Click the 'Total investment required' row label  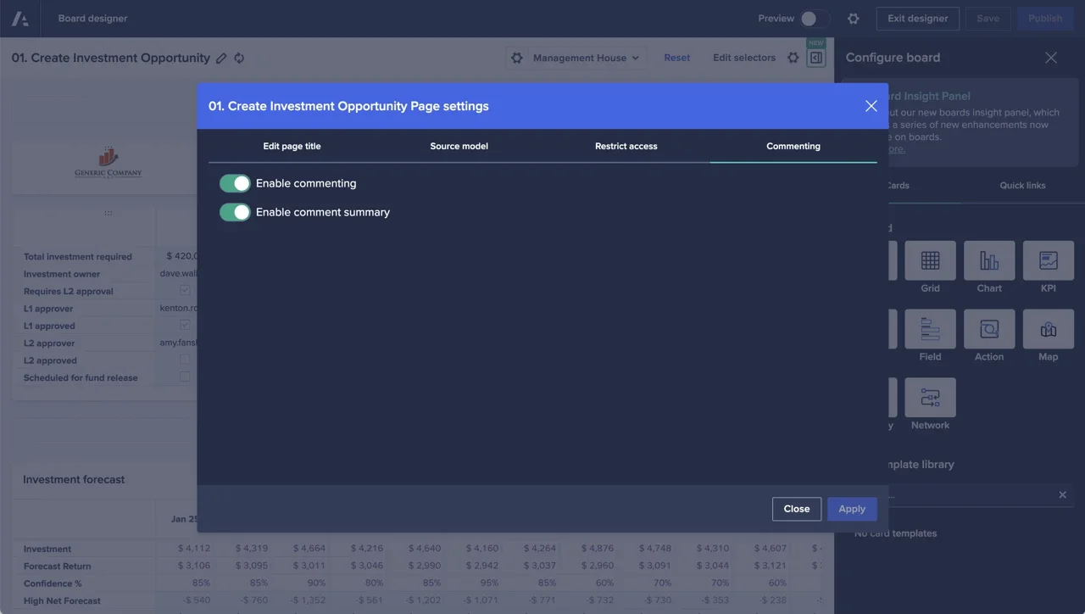tap(78, 257)
